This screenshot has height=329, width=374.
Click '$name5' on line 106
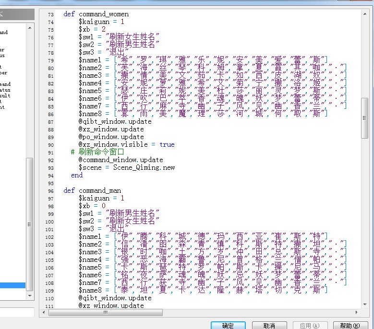pyautogui.click(x=90, y=267)
